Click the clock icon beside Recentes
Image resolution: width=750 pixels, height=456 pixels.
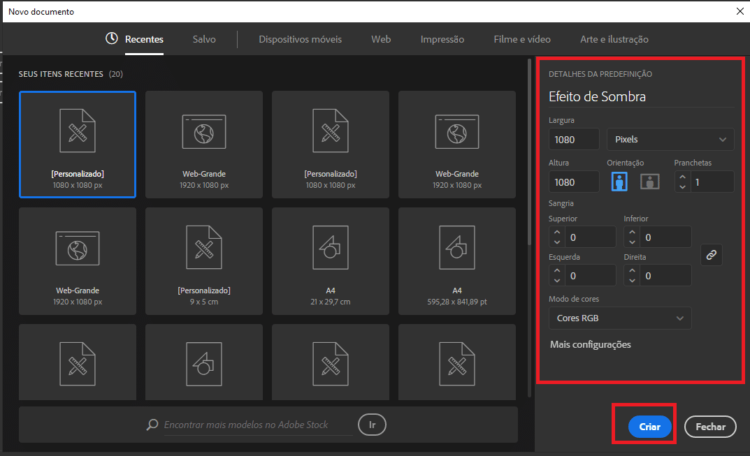pyautogui.click(x=111, y=39)
